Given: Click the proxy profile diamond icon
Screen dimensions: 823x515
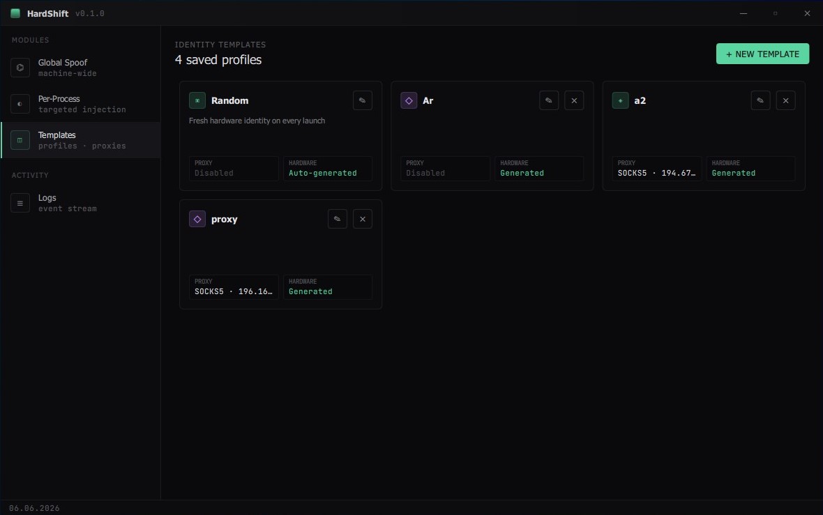Looking at the screenshot, I should click(197, 219).
